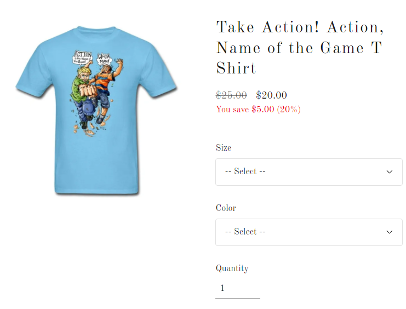406x309 pixels.
Task: Expand the Color select dropdown
Action: tap(309, 232)
